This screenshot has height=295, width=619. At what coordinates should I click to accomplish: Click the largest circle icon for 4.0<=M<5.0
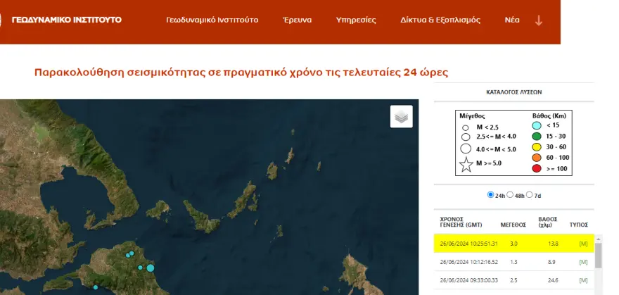click(x=465, y=149)
